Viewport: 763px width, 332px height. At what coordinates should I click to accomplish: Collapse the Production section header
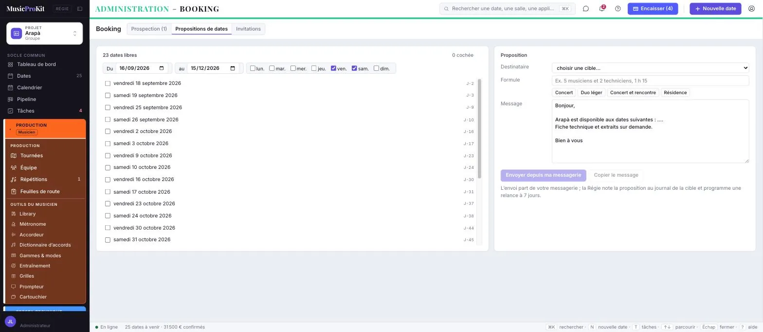(x=45, y=129)
